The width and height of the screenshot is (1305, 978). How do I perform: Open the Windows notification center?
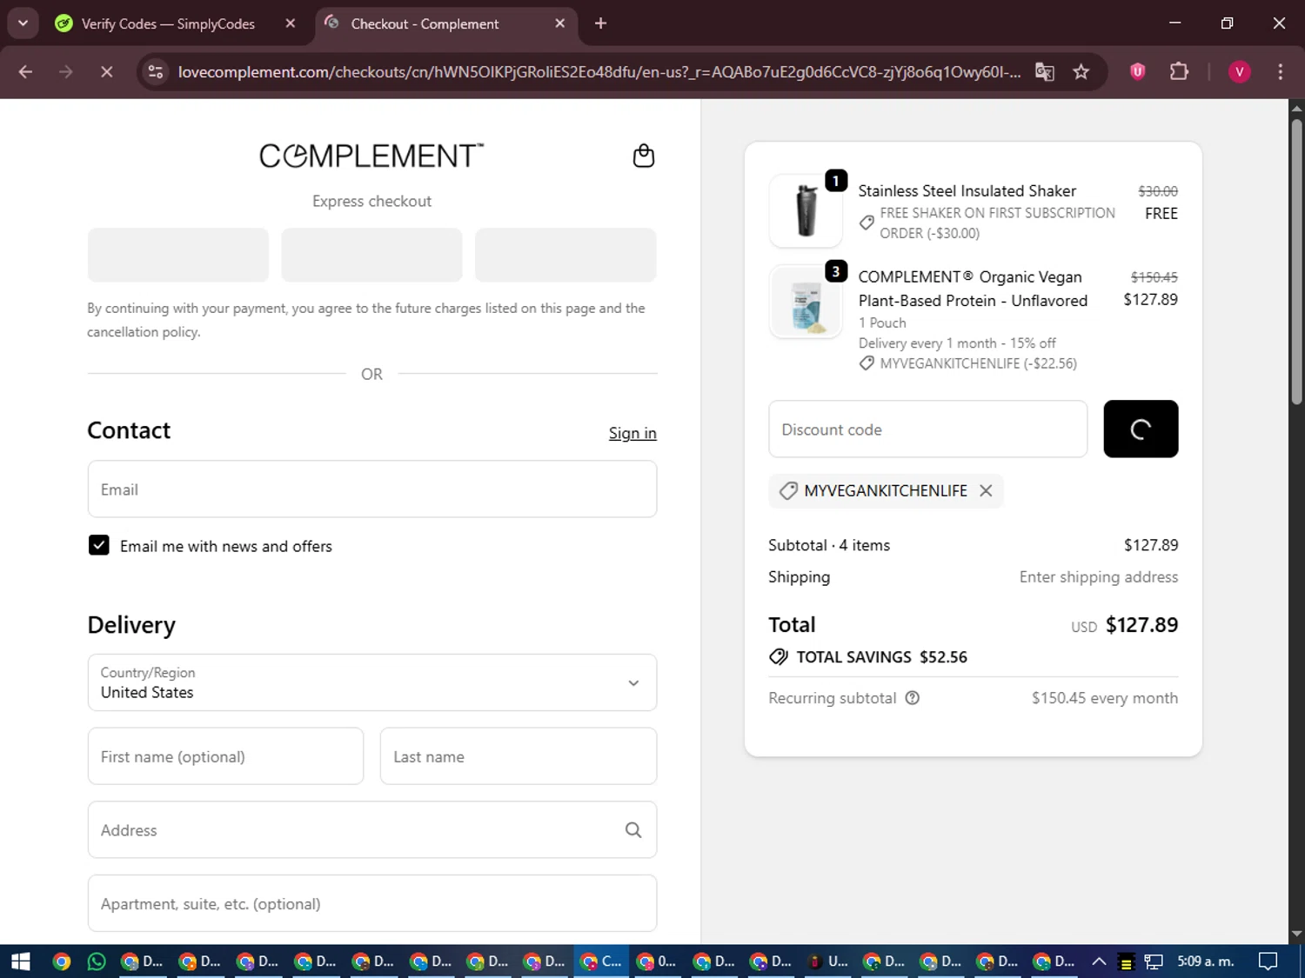[x=1268, y=961]
